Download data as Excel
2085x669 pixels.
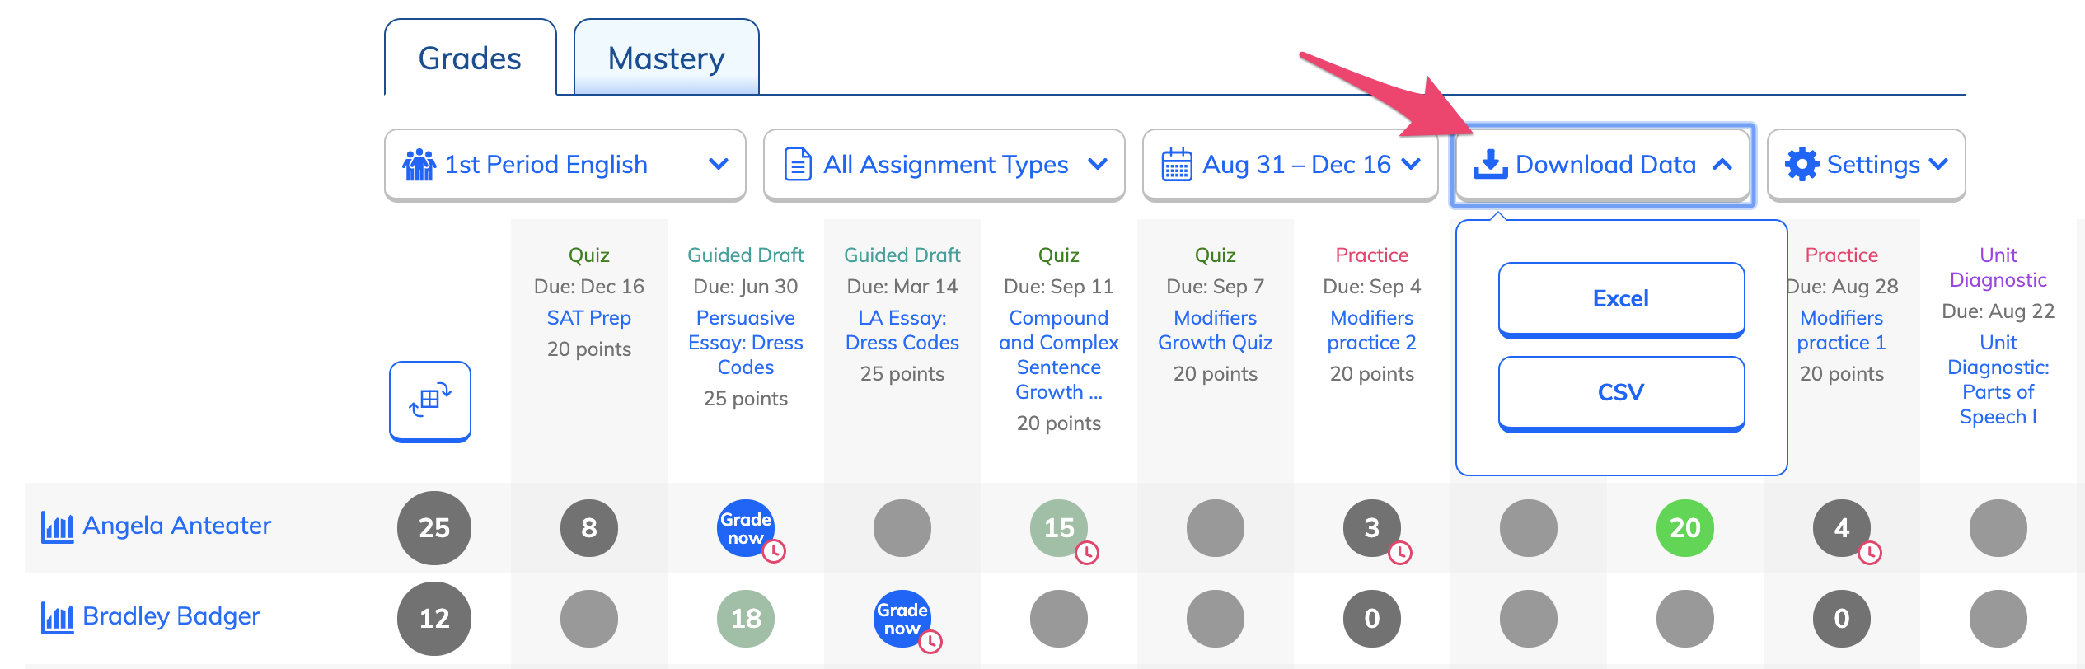pyautogui.click(x=1621, y=299)
